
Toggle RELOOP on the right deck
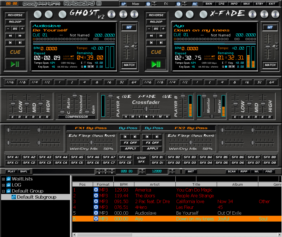pos(156,22)
